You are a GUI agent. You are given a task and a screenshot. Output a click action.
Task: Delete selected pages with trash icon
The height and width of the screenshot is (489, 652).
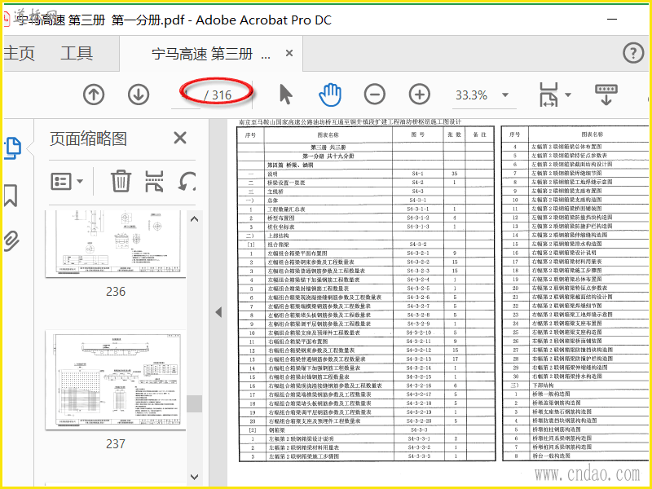[x=121, y=181]
